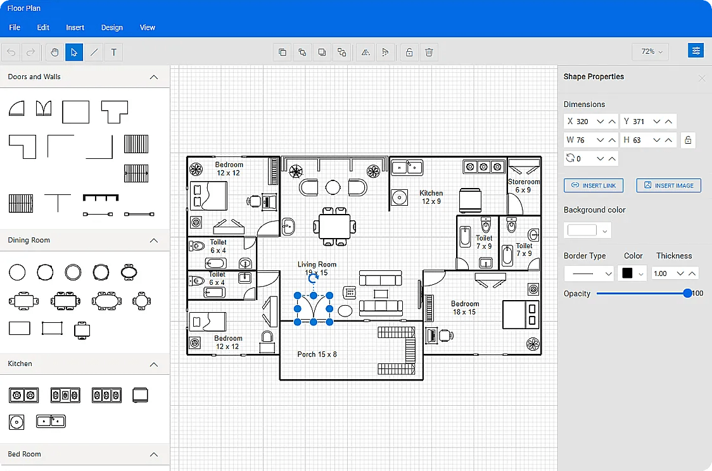
Task: Select the pointer selection tool
Action: click(x=73, y=52)
